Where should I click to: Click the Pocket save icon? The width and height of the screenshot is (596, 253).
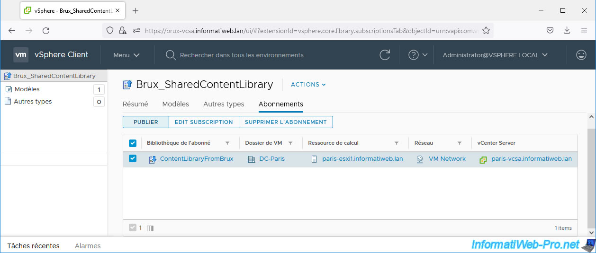[550, 30]
